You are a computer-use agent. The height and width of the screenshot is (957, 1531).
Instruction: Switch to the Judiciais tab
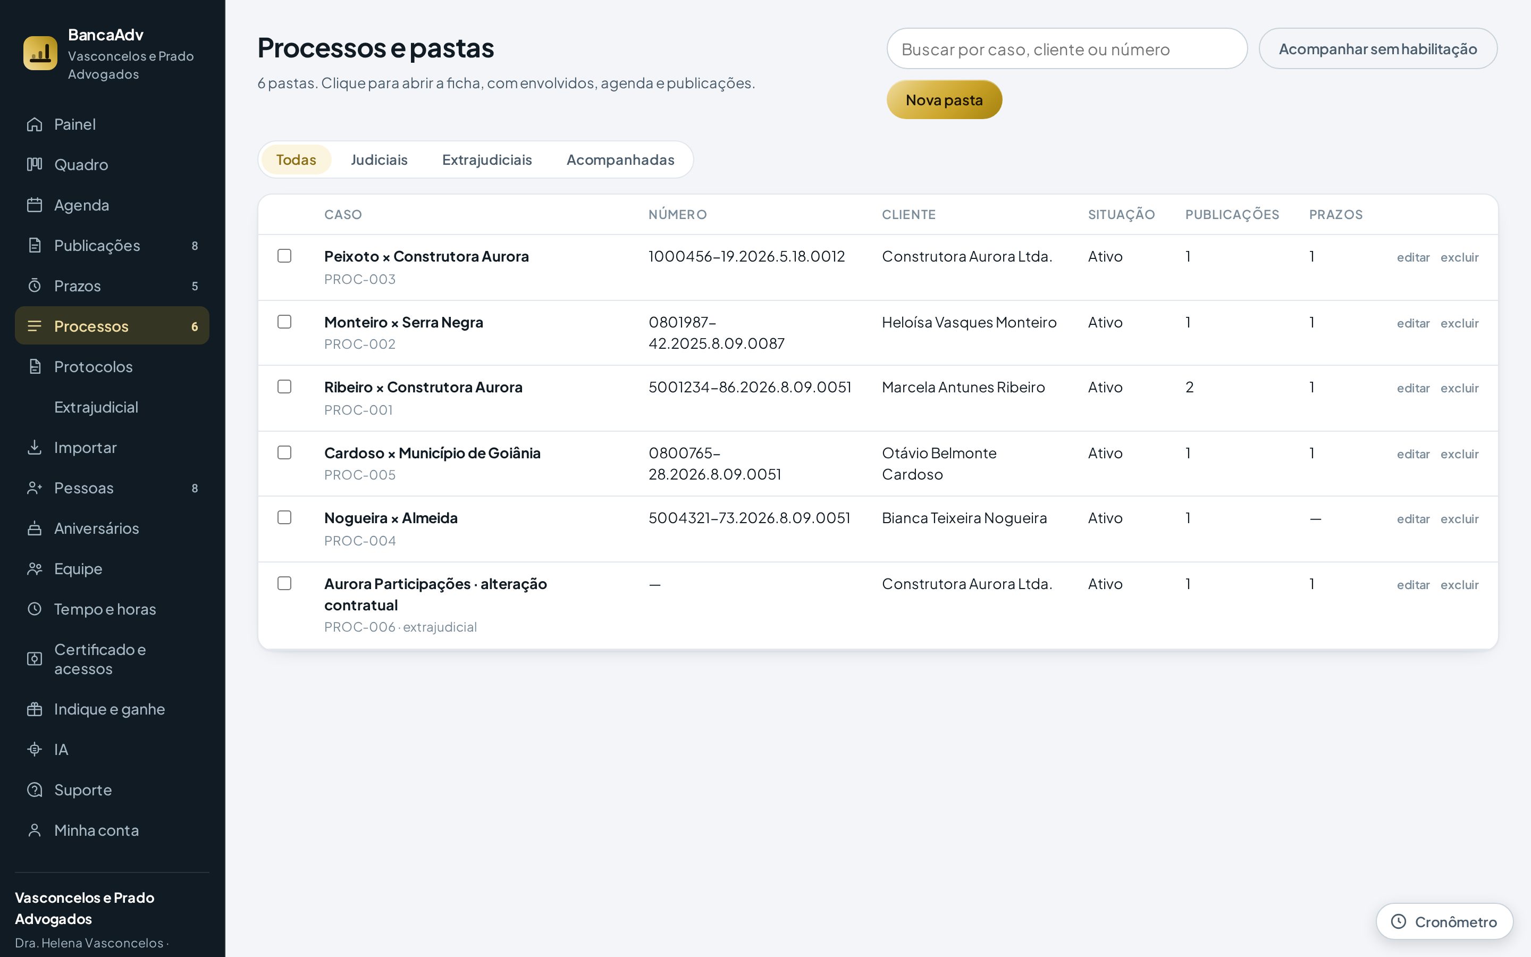[379, 159]
